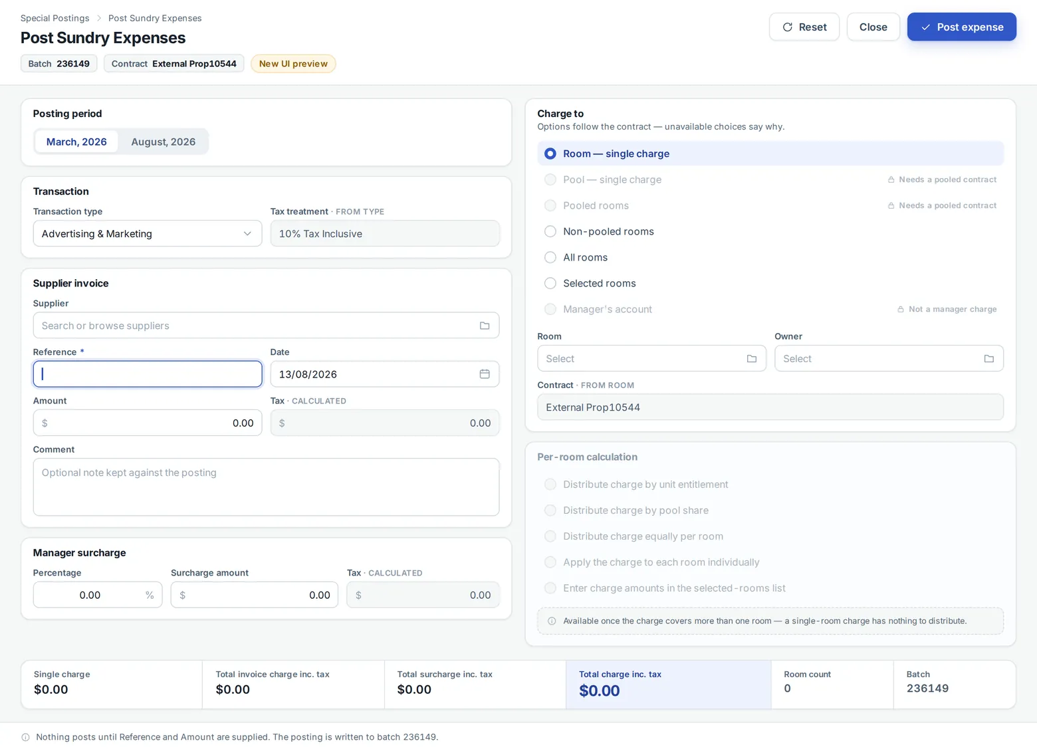
Task: Click the circular arrow icon on Reset
Action: [788, 27]
